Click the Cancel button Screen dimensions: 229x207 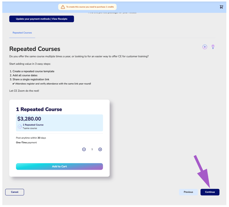(x=15, y=192)
